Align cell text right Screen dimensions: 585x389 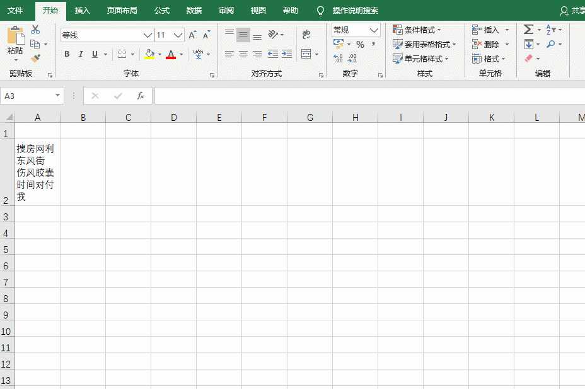(257, 54)
